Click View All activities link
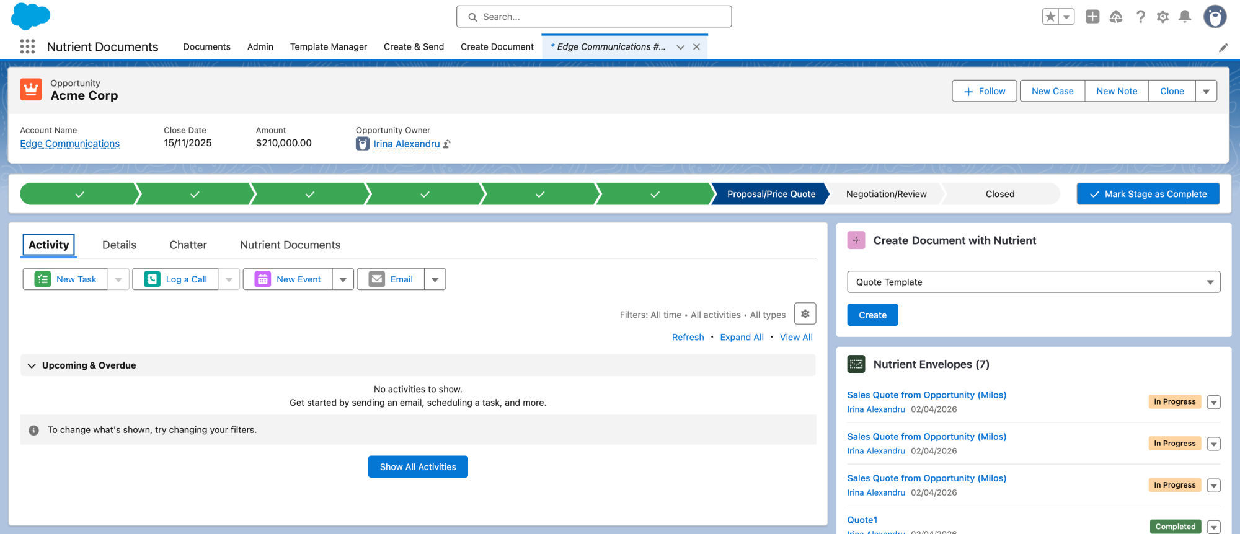 [x=796, y=338]
